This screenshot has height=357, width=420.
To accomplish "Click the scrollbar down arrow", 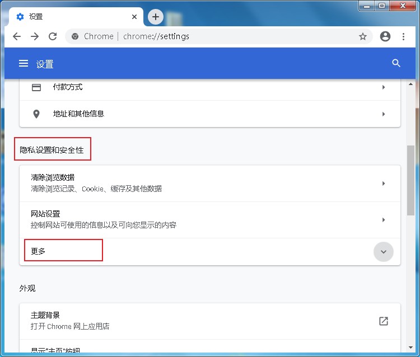I will click(411, 347).
